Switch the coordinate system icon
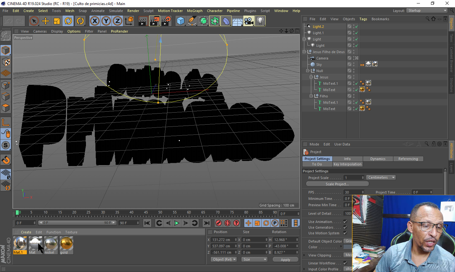 129,21
